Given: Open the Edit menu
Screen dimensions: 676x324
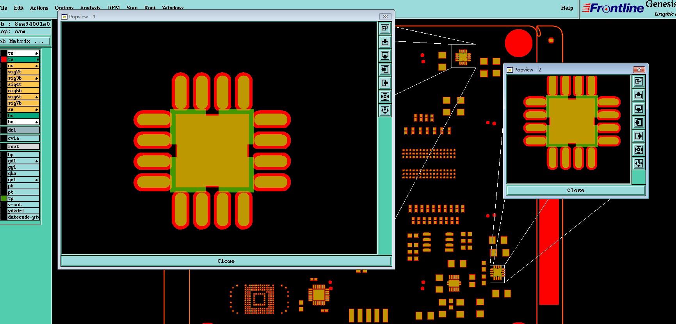Looking at the screenshot, I should click(19, 8).
